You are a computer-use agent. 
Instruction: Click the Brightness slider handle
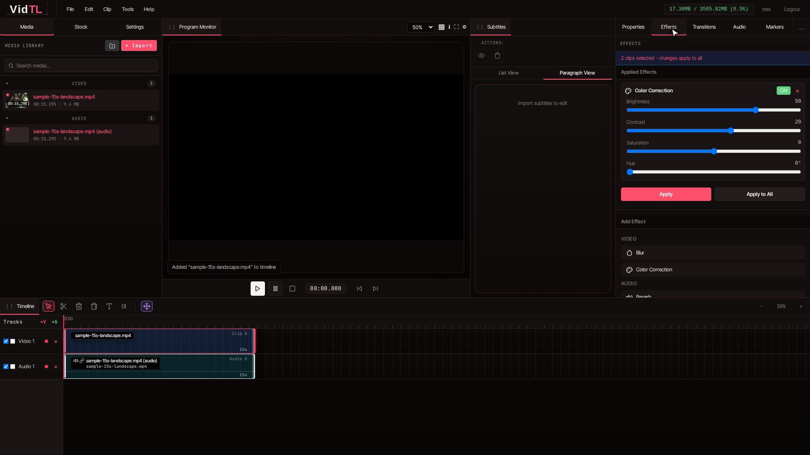pos(756,110)
